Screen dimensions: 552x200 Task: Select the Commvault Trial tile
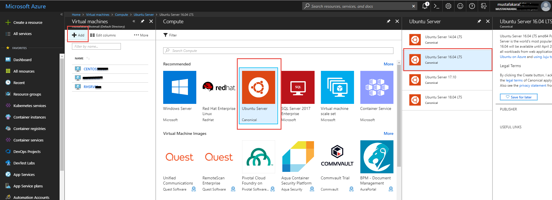pos(337,166)
